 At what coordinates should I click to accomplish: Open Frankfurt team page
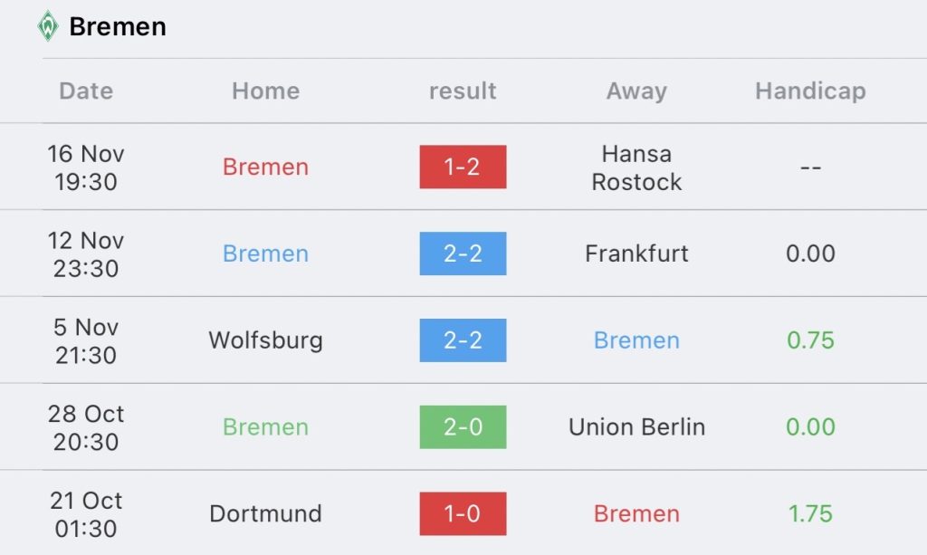pos(636,254)
